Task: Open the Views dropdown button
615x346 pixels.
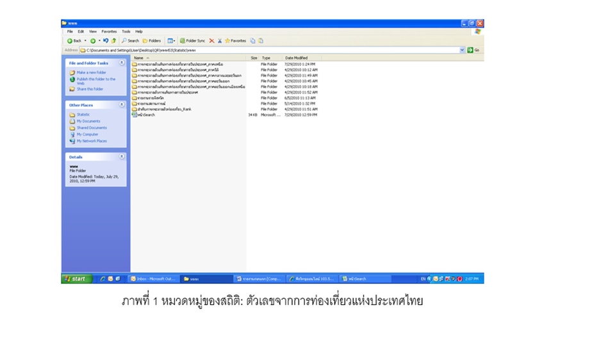Action: click(172, 41)
